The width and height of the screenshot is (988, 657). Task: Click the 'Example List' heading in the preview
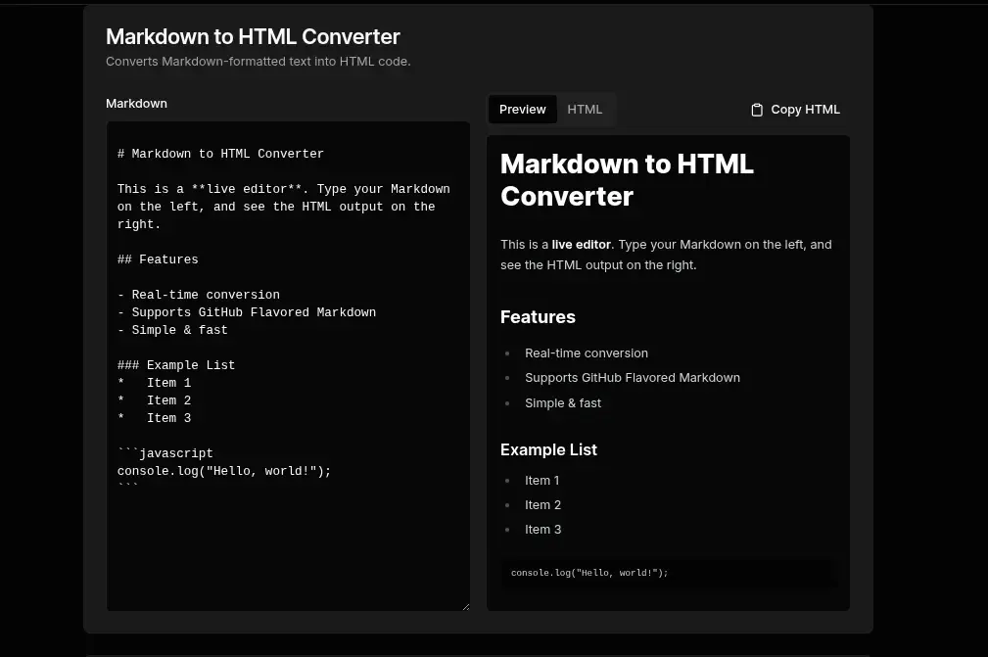[548, 449]
